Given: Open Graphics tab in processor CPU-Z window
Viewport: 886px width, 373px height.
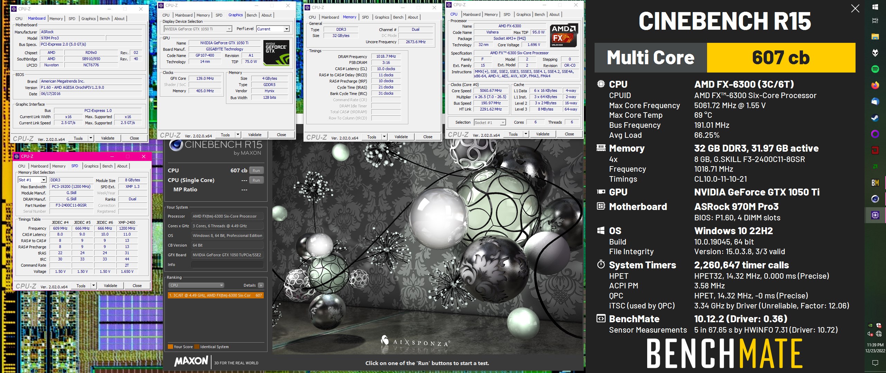Looking at the screenshot, I should coord(523,15).
